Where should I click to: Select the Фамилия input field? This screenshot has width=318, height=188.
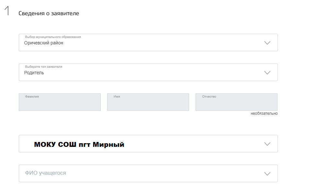click(60, 102)
